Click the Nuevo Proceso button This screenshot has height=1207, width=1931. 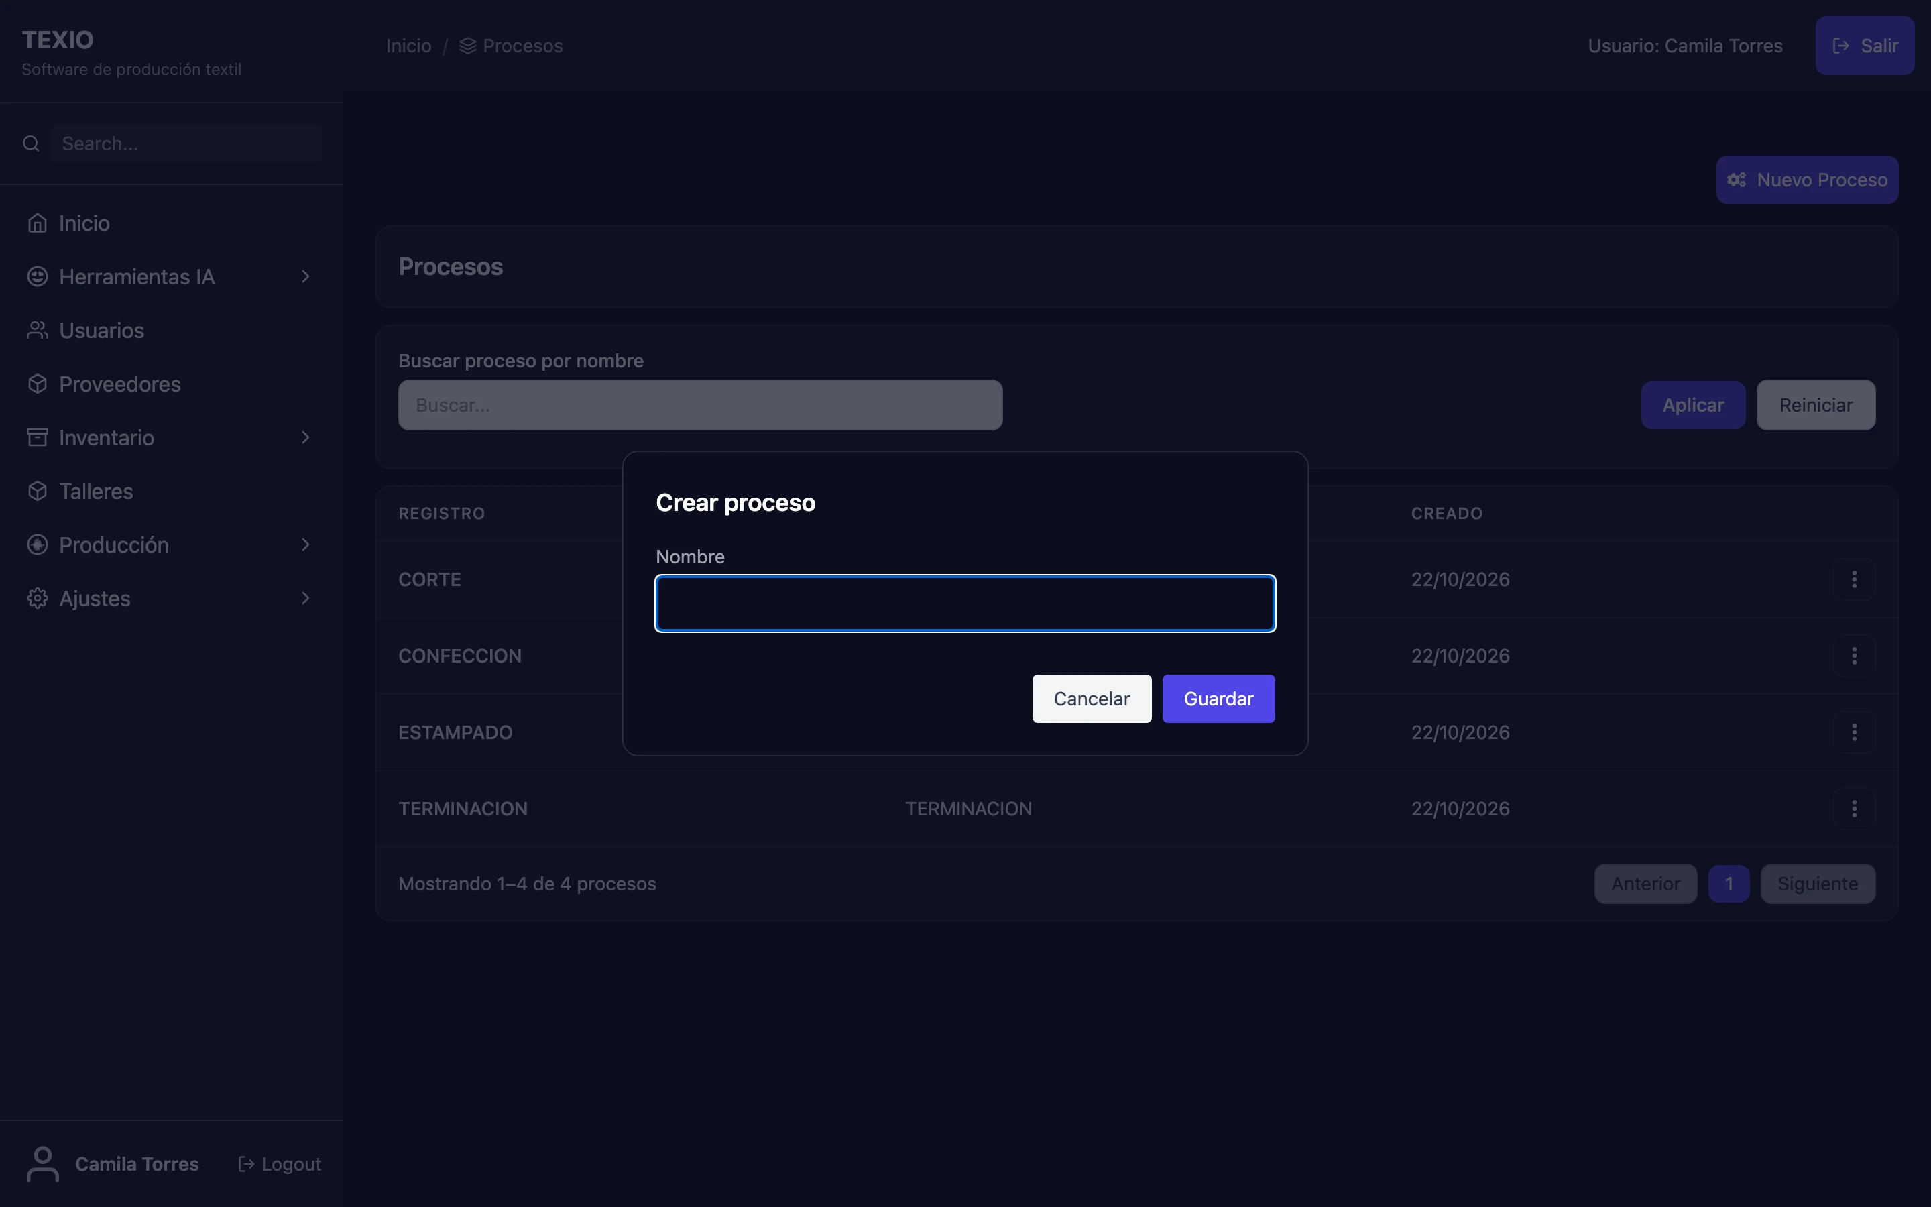(1808, 180)
